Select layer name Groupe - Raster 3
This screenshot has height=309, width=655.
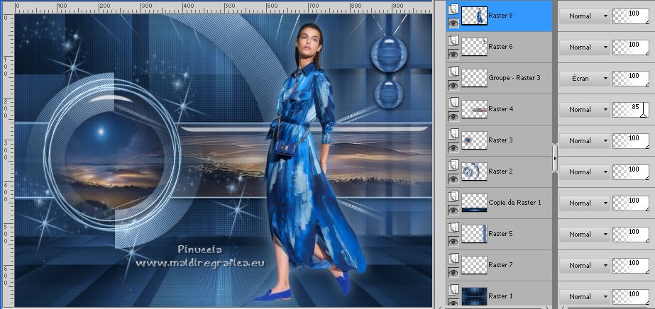pyautogui.click(x=514, y=77)
